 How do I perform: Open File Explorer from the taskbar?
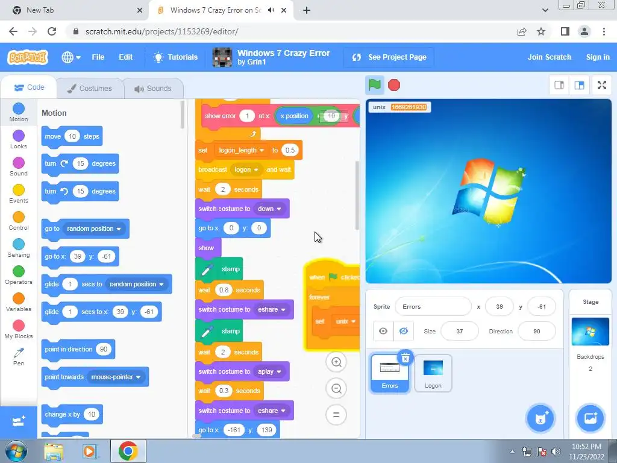click(54, 452)
